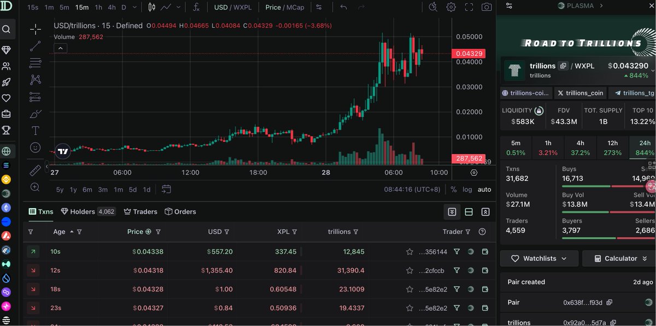
Task: Toggle percent scale on chart
Action: pos(453,189)
